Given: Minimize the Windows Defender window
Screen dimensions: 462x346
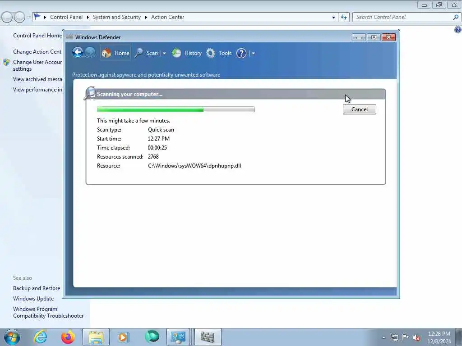Looking at the screenshot, I should [x=359, y=37].
